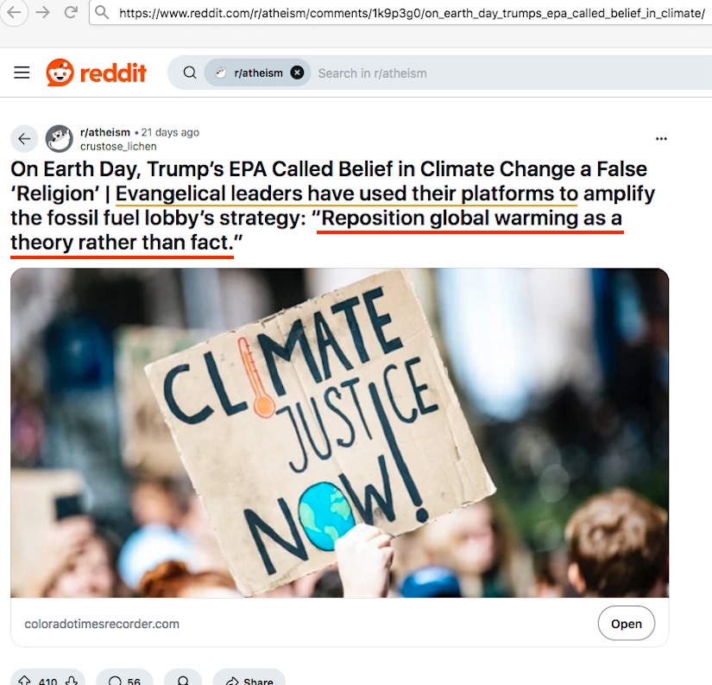Remove the r/atheism search filter

click(297, 73)
